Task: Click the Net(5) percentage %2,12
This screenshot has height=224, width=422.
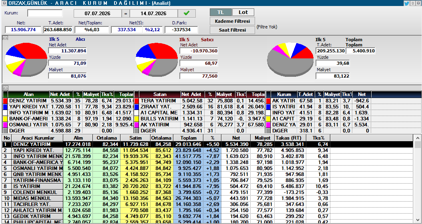Action: pyautogui.click(x=153, y=30)
